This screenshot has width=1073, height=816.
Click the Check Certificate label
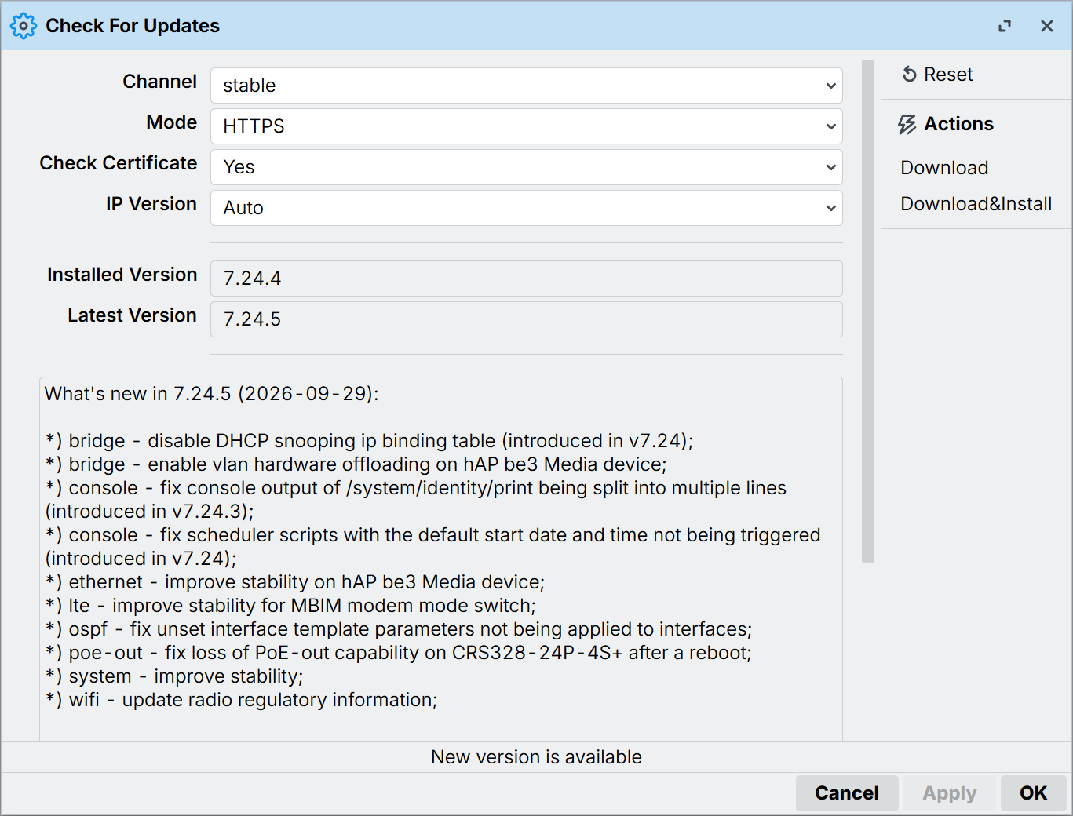(x=119, y=163)
